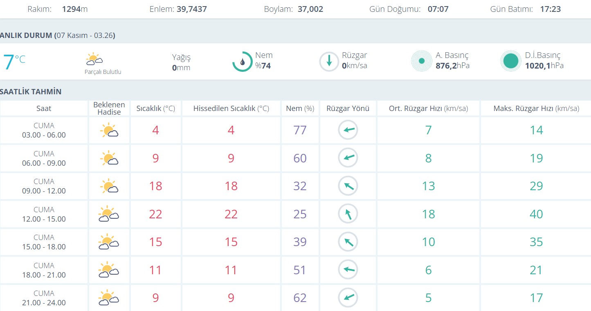Image resolution: width=591 pixels, height=311 pixels.
Task: Select the D.İ.Basınç filled circle icon
Action: [x=511, y=61]
